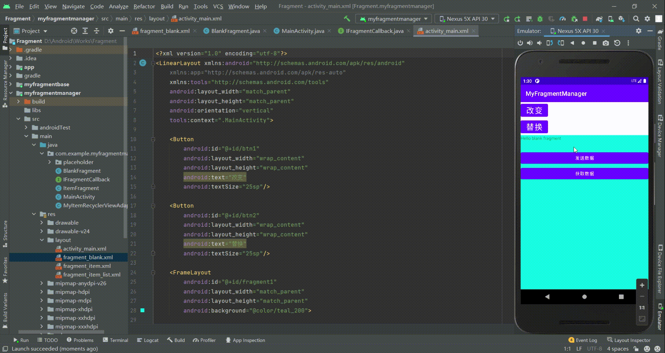Image resolution: width=665 pixels, height=353 pixels.
Task: Rotate emulator left icon
Action: [550, 43]
